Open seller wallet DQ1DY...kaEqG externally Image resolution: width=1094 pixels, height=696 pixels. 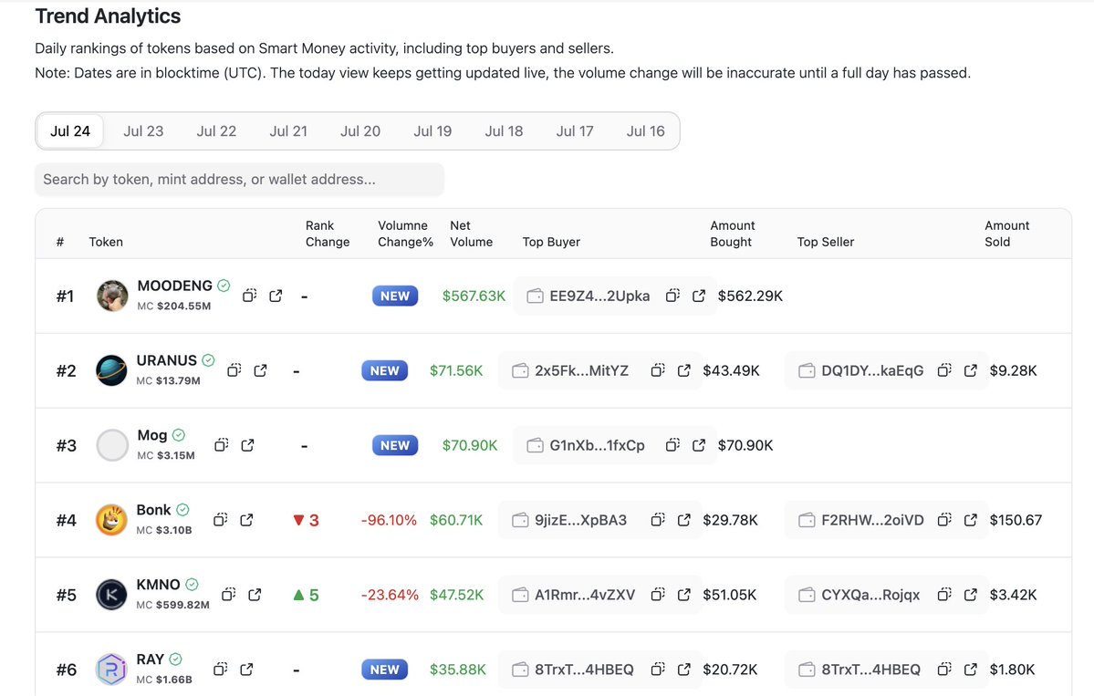pyautogui.click(x=971, y=370)
